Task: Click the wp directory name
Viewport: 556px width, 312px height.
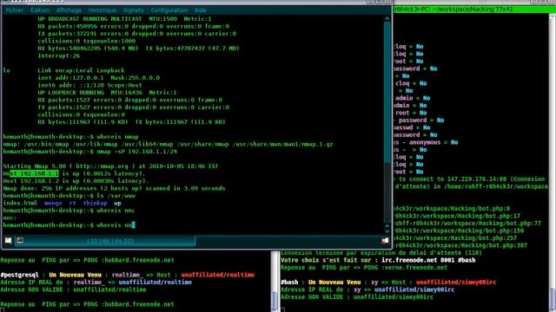Action: pyautogui.click(x=118, y=203)
